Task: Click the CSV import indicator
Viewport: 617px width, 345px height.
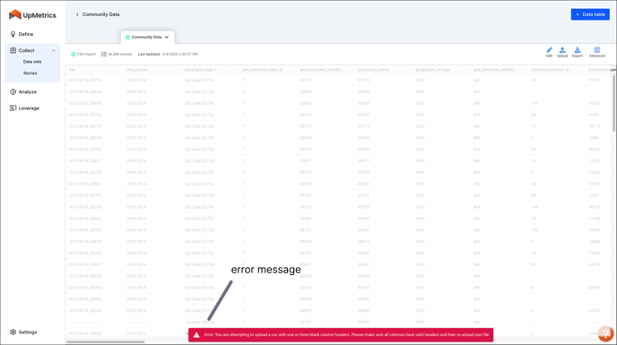Action: (83, 55)
